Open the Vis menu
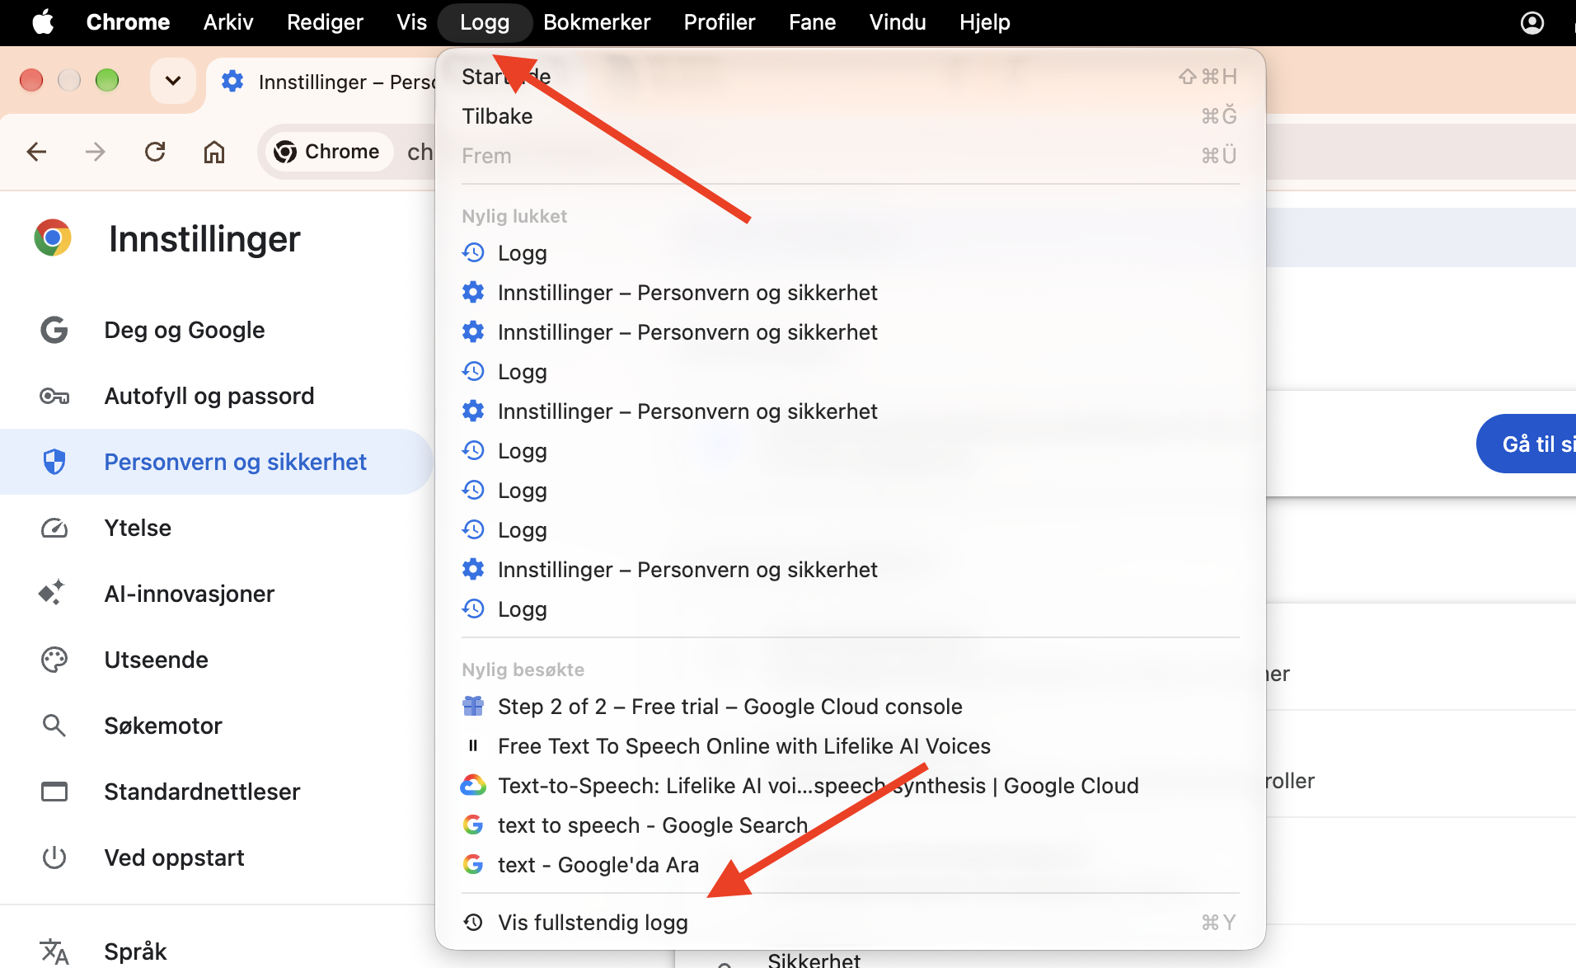Image resolution: width=1576 pixels, height=968 pixels. (411, 22)
